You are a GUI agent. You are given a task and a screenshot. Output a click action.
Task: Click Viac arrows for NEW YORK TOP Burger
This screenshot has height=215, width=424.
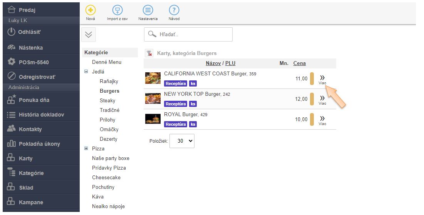pyautogui.click(x=322, y=99)
